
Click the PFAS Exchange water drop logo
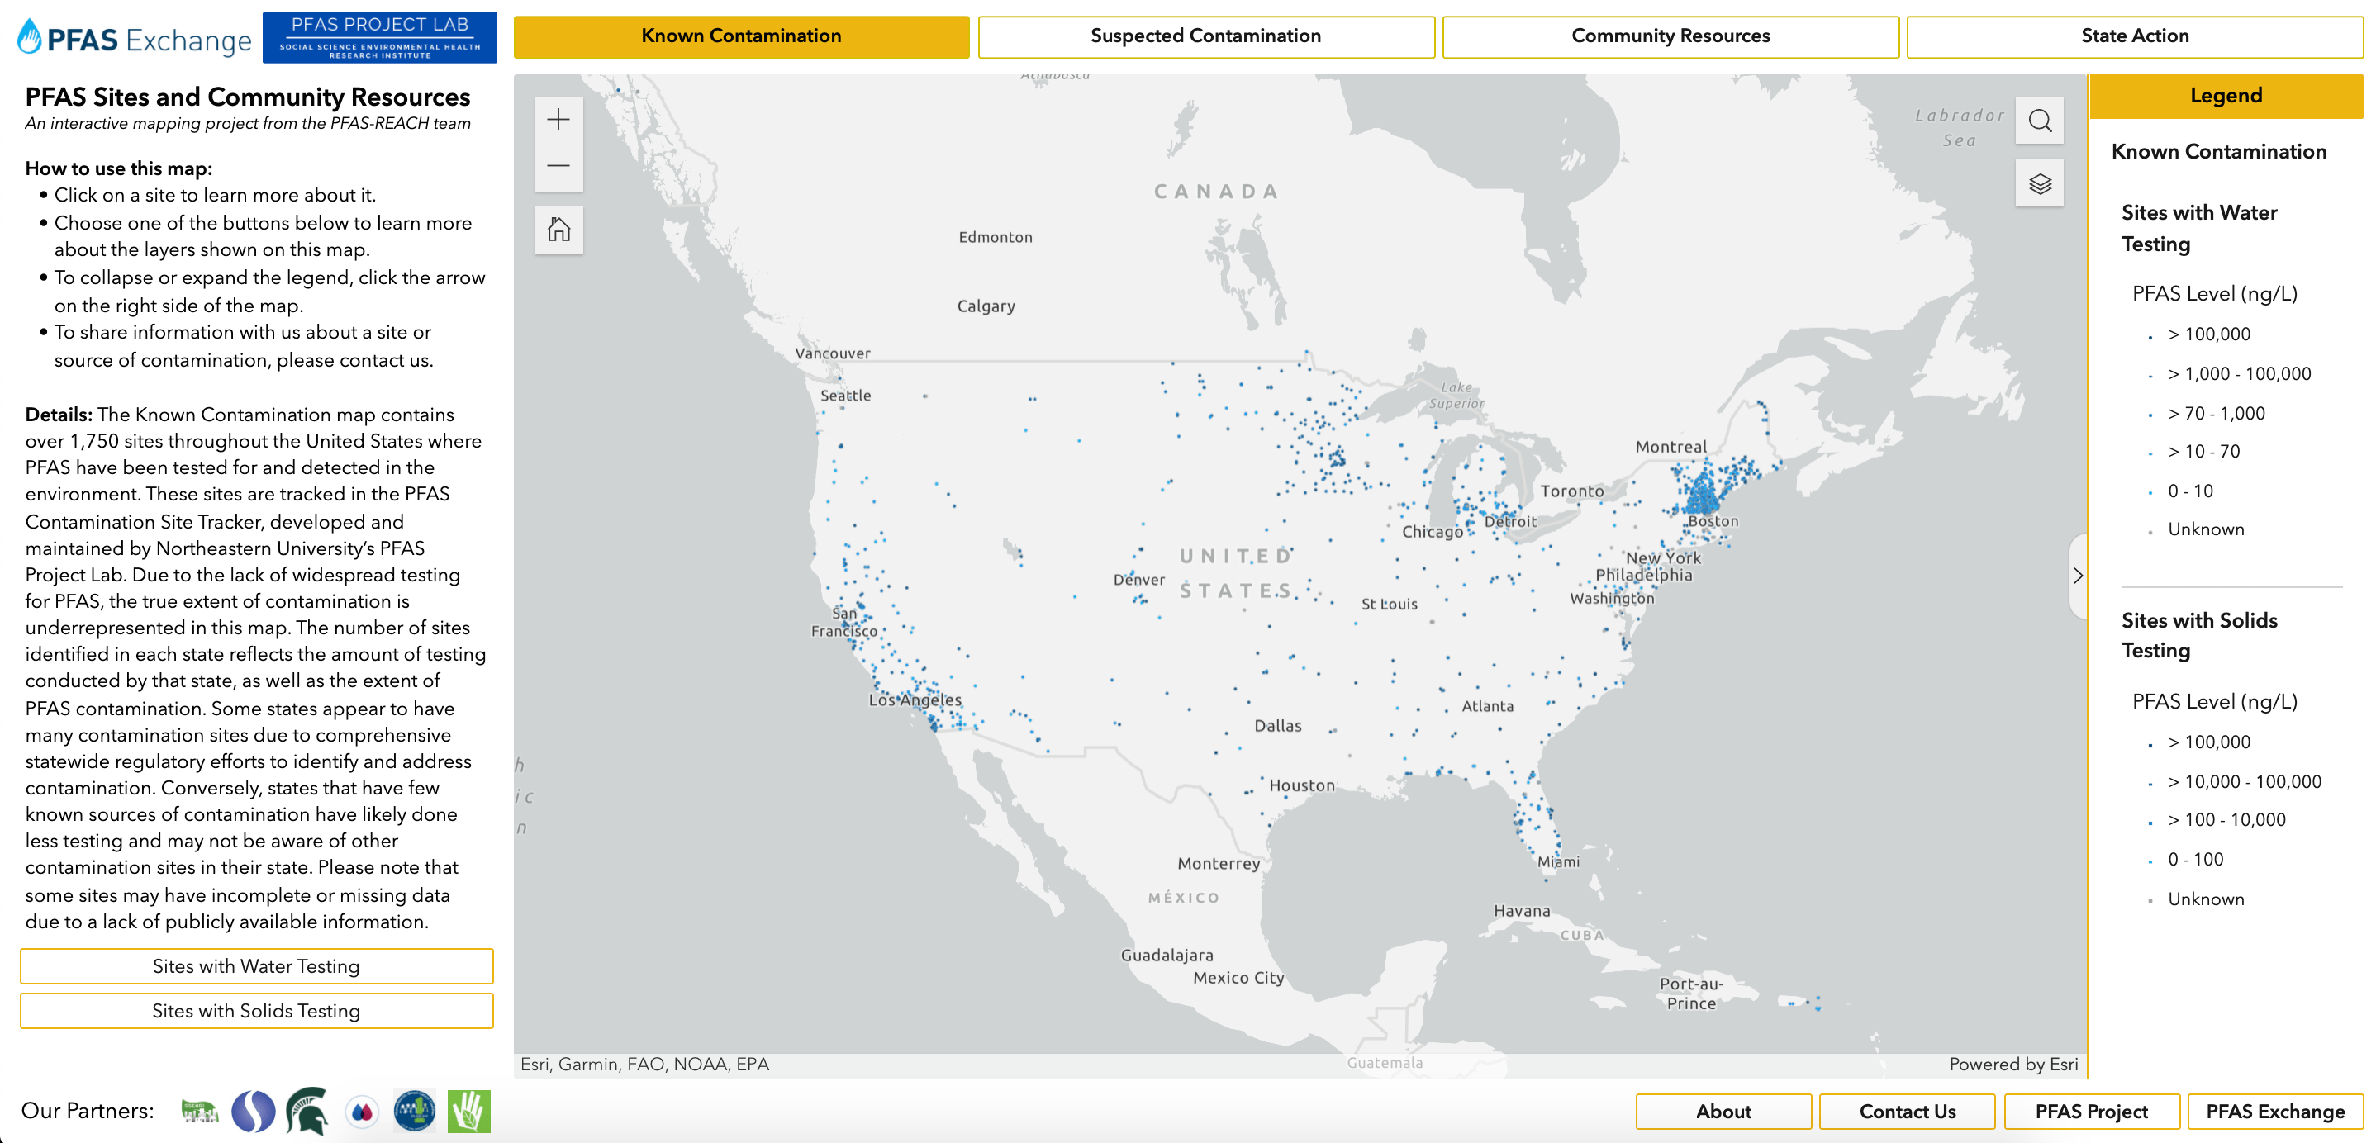(31, 37)
